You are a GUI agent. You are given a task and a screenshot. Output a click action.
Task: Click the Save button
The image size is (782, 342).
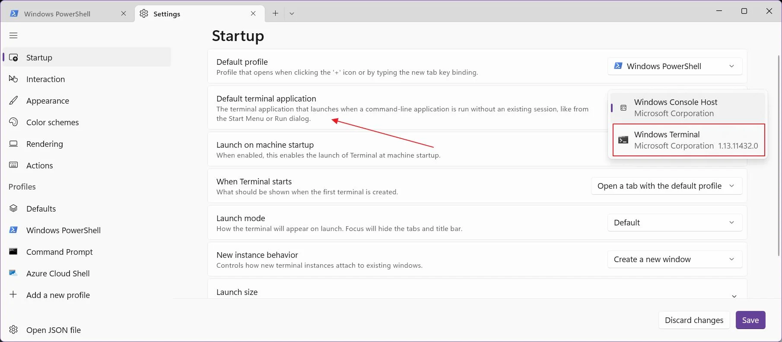click(750, 320)
